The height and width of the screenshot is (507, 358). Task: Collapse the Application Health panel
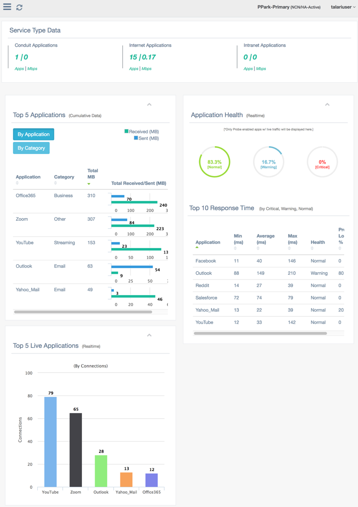point(327,104)
